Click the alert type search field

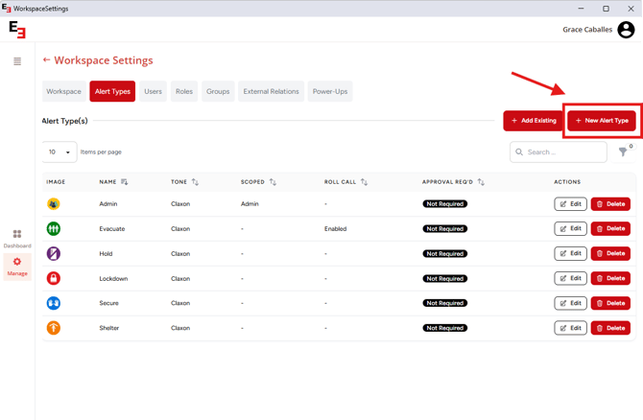pyautogui.click(x=563, y=152)
